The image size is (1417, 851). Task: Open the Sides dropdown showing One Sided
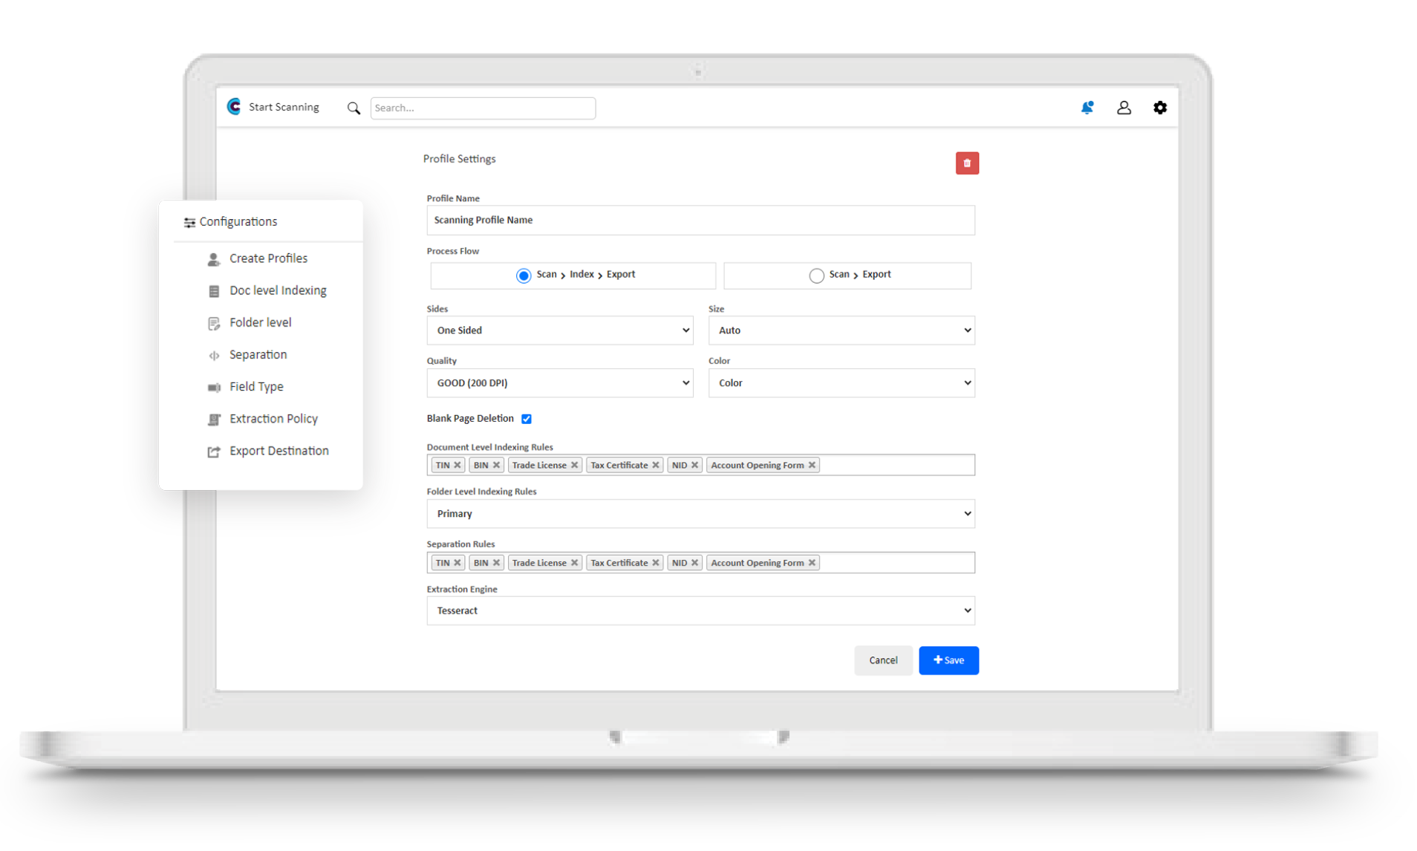click(x=560, y=330)
